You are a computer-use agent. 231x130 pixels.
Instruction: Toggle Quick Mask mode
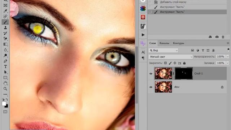pos(5,112)
